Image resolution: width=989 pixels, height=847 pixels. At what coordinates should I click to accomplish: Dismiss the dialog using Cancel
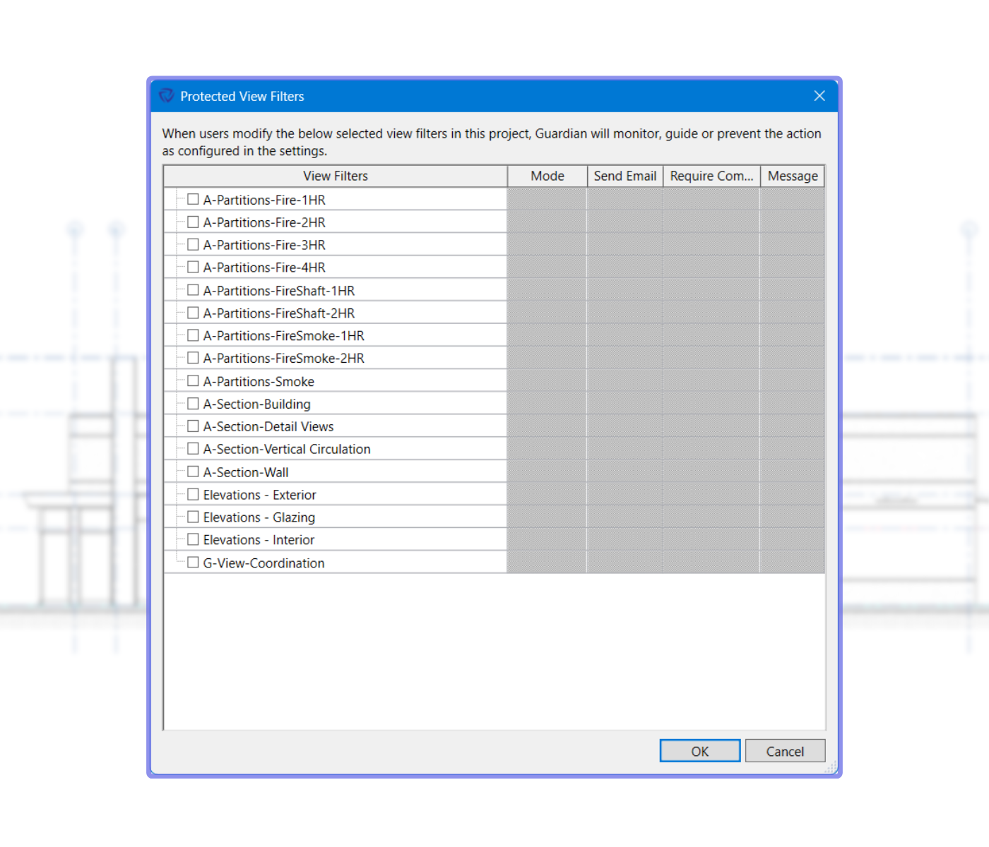click(785, 750)
